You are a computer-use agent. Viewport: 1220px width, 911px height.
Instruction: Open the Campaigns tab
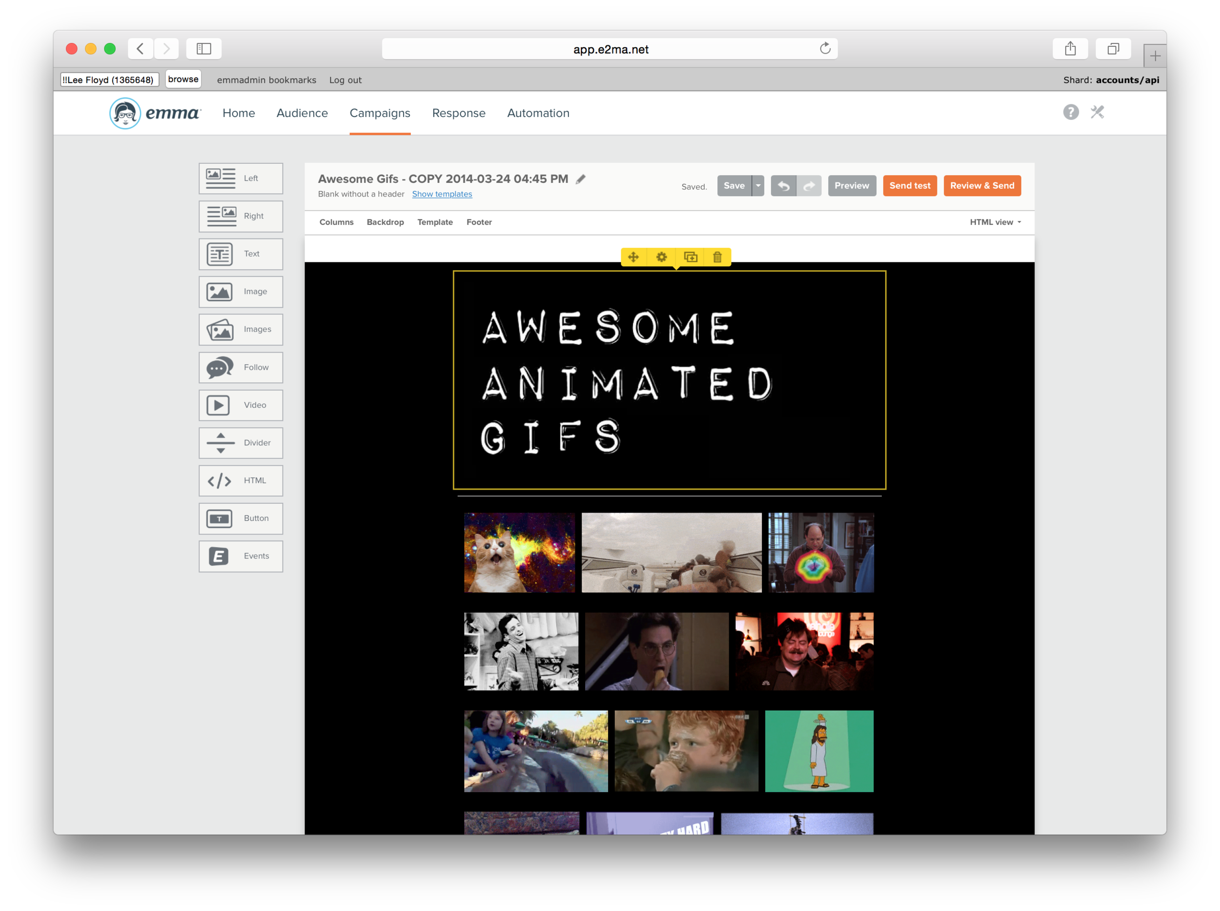tap(380, 113)
